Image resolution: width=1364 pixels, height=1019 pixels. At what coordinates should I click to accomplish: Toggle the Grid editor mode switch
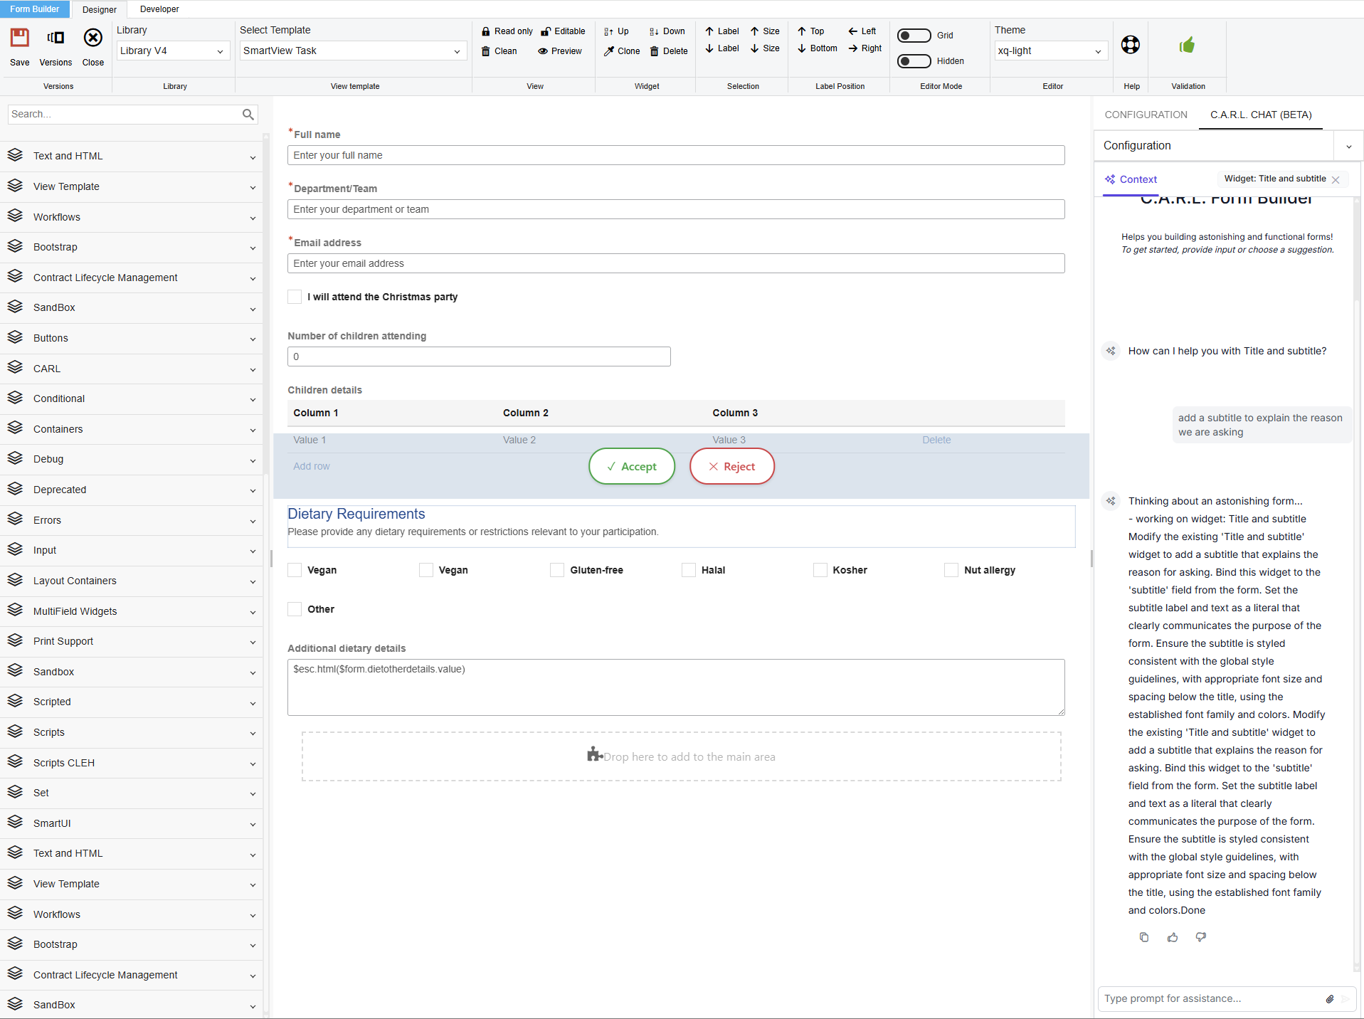pos(914,36)
